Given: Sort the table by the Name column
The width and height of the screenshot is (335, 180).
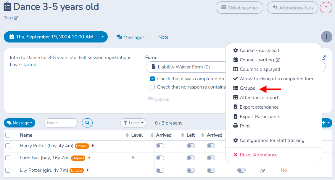Looking at the screenshot, I should pyautogui.click(x=127, y=135).
